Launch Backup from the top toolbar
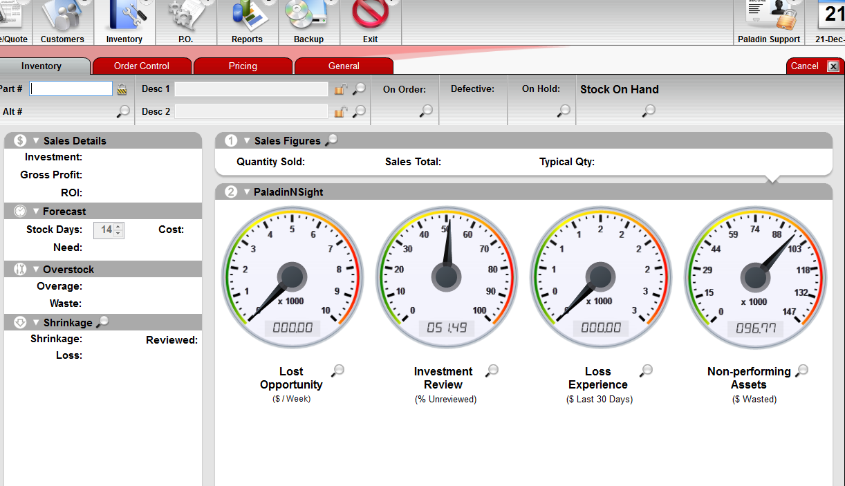This screenshot has width=845, height=486. (x=308, y=22)
